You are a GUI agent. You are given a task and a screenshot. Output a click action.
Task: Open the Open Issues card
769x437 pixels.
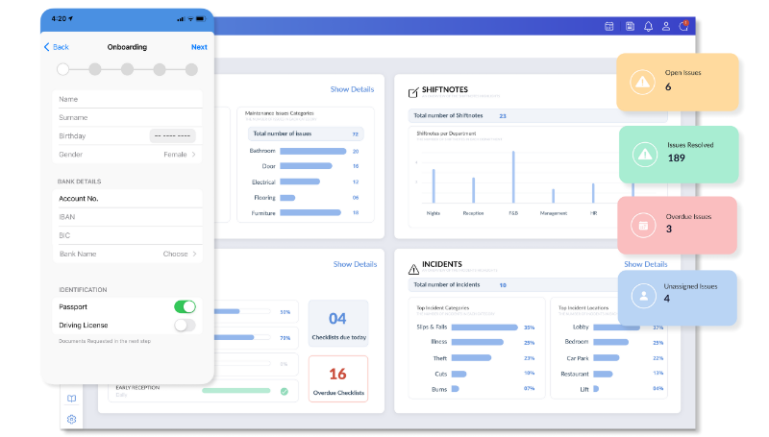[x=678, y=82]
